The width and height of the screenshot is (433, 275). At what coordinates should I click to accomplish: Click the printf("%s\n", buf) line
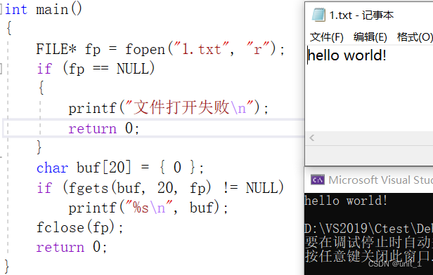[x=148, y=208]
